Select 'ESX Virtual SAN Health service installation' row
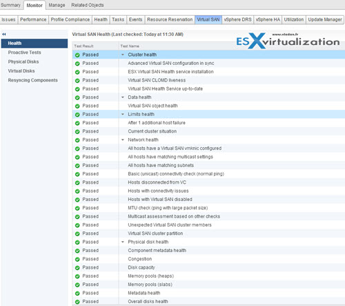Screen dimensions: 345x306 tap(208, 72)
